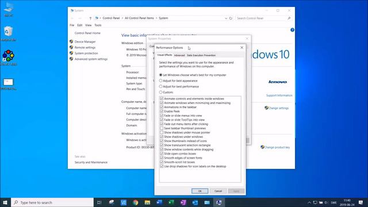Toggle 'Show translucent selection rectangle' checkbox
Image resolution: width=368 pixels, height=207 pixels.
tap(162, 145)
